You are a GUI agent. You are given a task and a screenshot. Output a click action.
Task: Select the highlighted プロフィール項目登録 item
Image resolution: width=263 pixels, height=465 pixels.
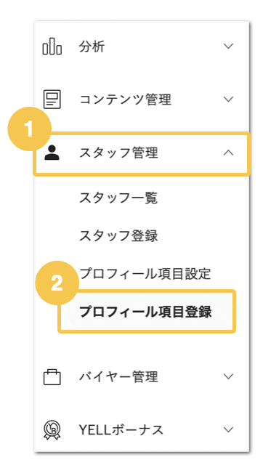(x=145, y=312)
